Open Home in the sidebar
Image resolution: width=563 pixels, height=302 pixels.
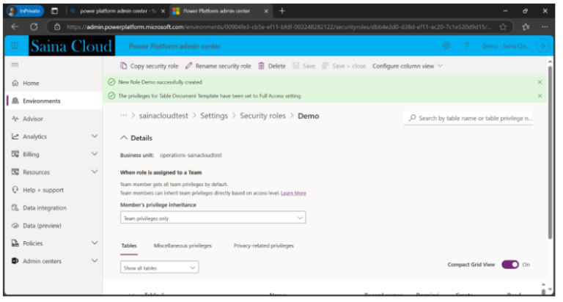tap(31, 83)
